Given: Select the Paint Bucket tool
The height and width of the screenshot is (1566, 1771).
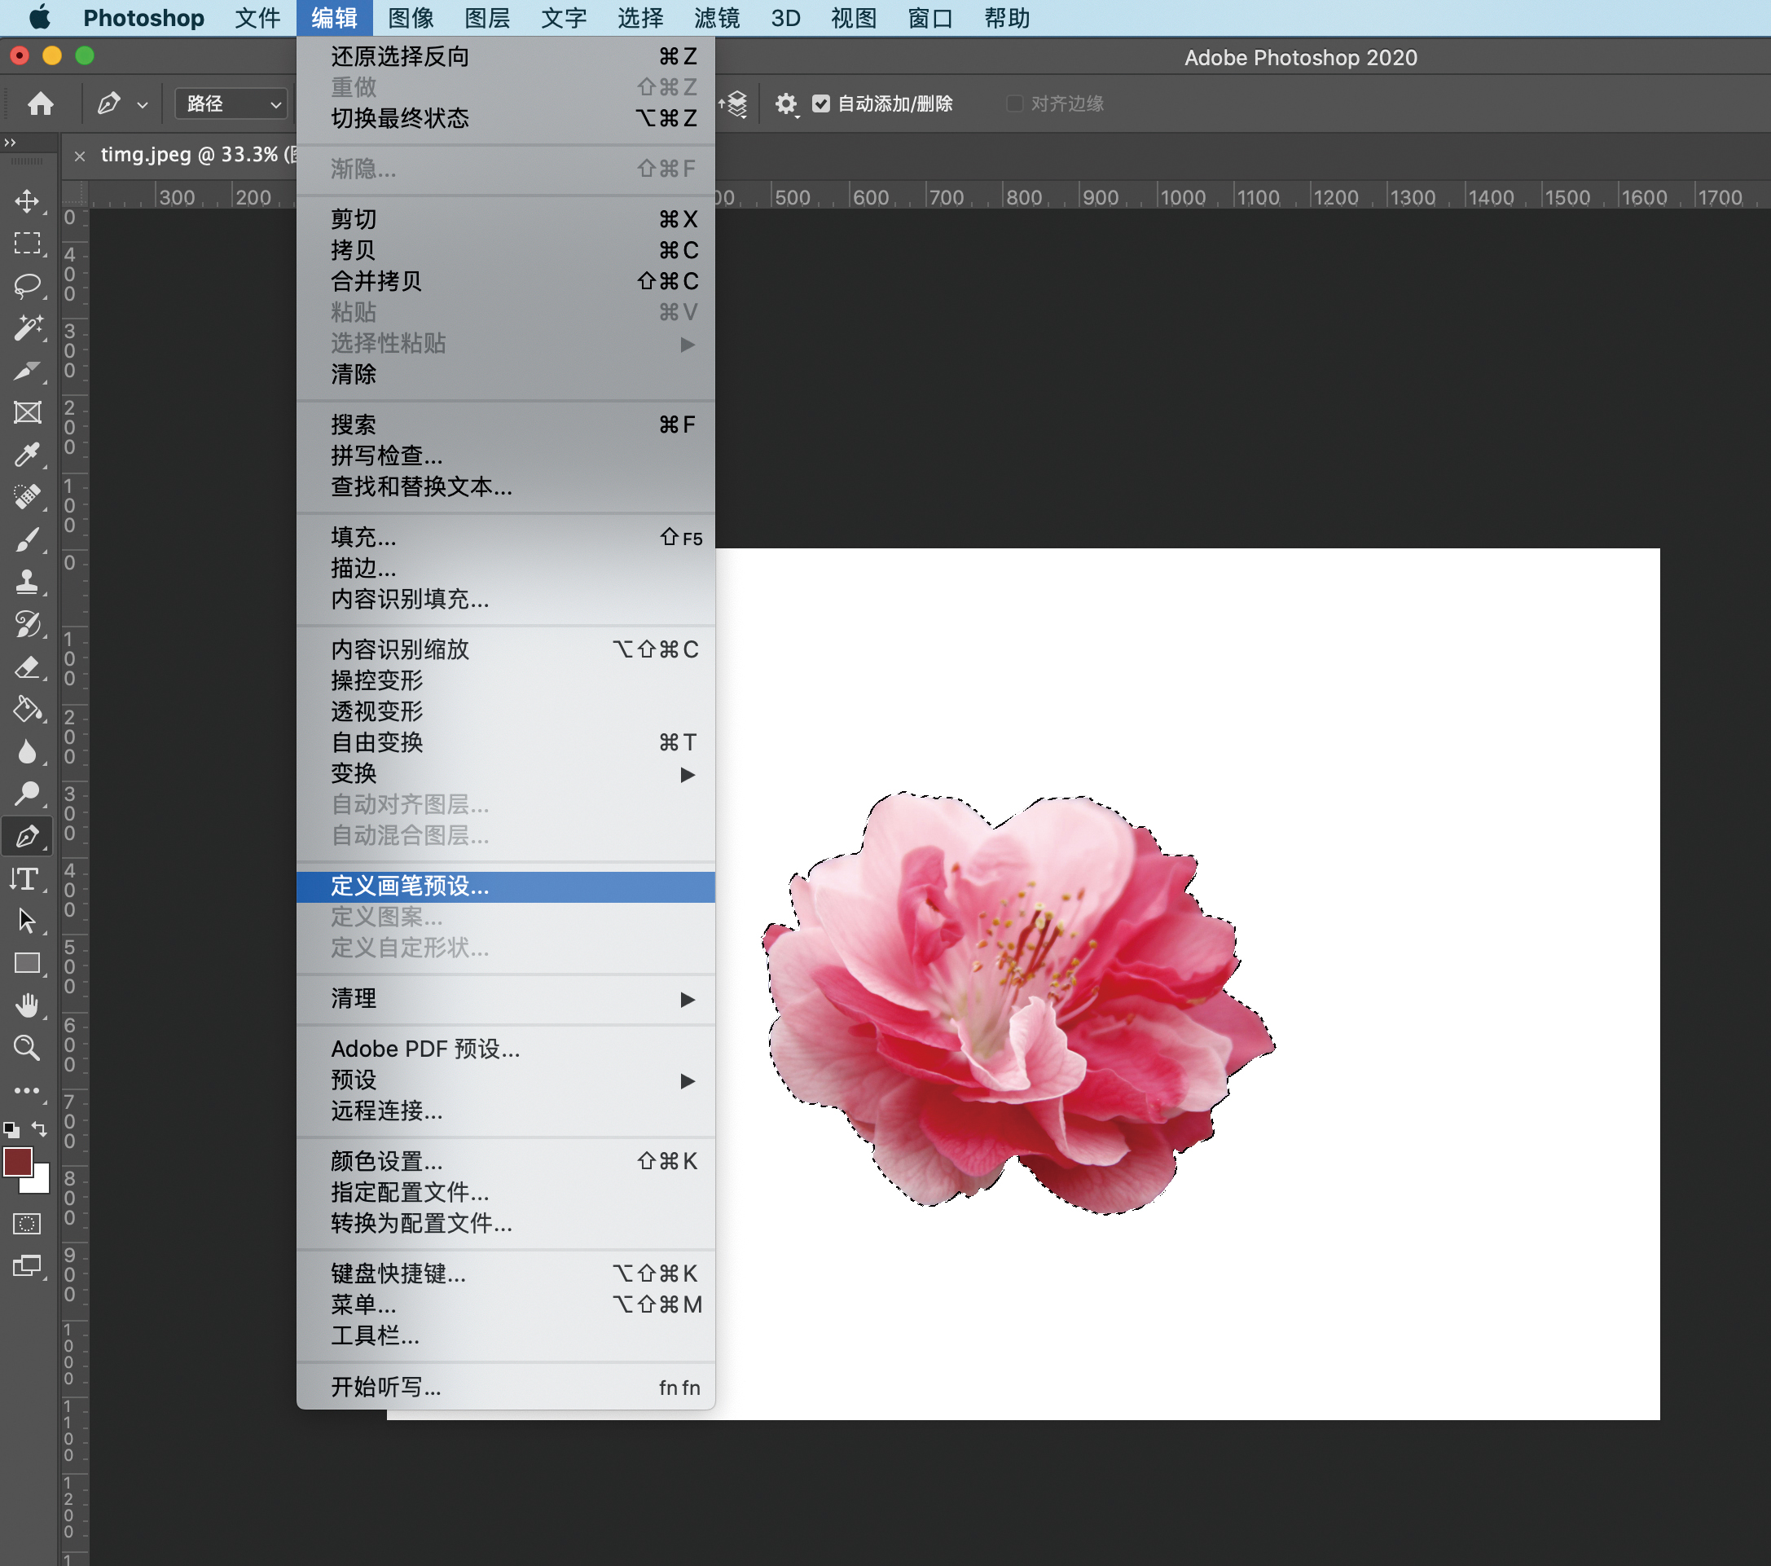Looking at the screenshot, I should (28, 710).
